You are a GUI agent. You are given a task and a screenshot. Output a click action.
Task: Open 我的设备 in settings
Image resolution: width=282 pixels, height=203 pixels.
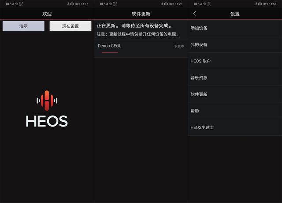(x=235, y=44)
